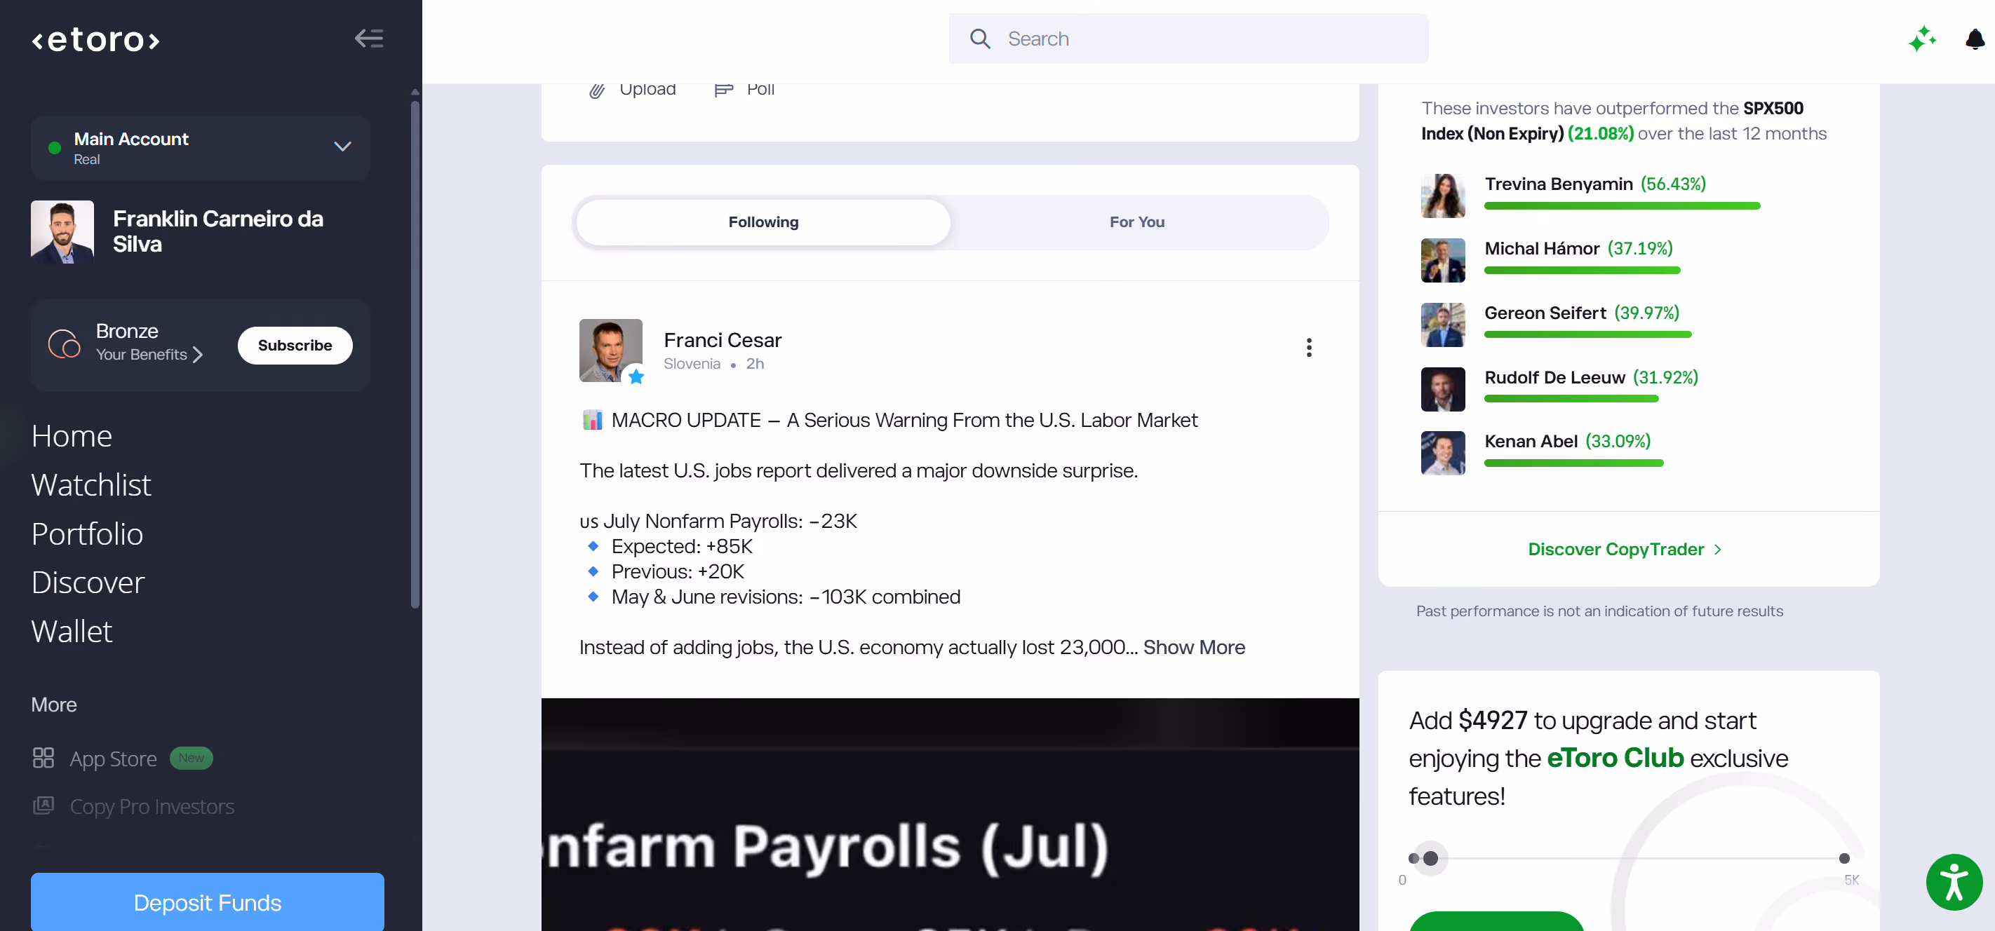Expand Your Benefits chevron
Image resolution: width=1995 pixels, height=931 pixels.
click(198, 355)
